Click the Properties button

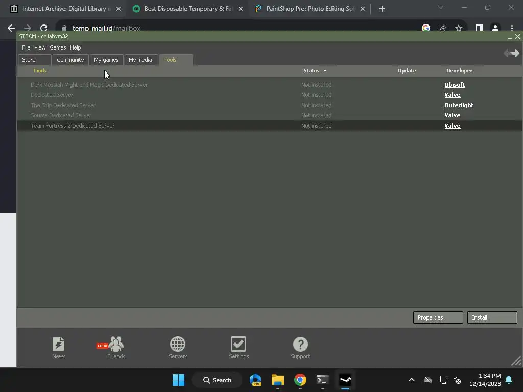438,317
